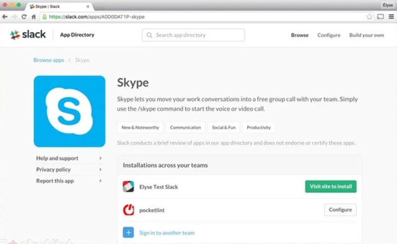This screenshot has width=397, height=244.
Task: Reload the page with the refresh icon
Action: 24,17
